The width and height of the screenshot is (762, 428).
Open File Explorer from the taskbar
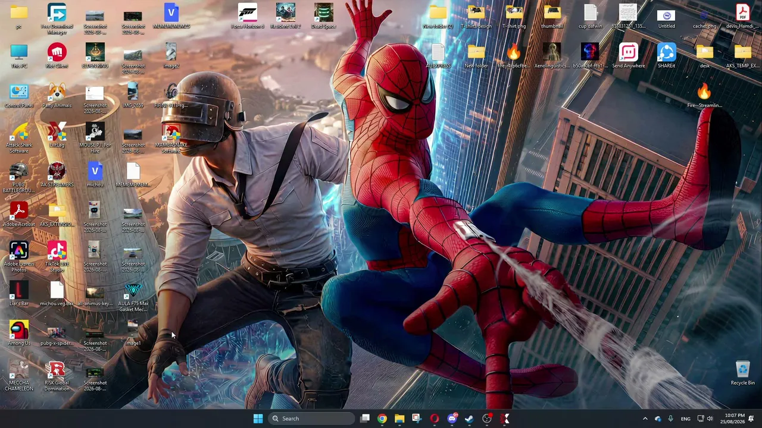(x=399, y=418)
